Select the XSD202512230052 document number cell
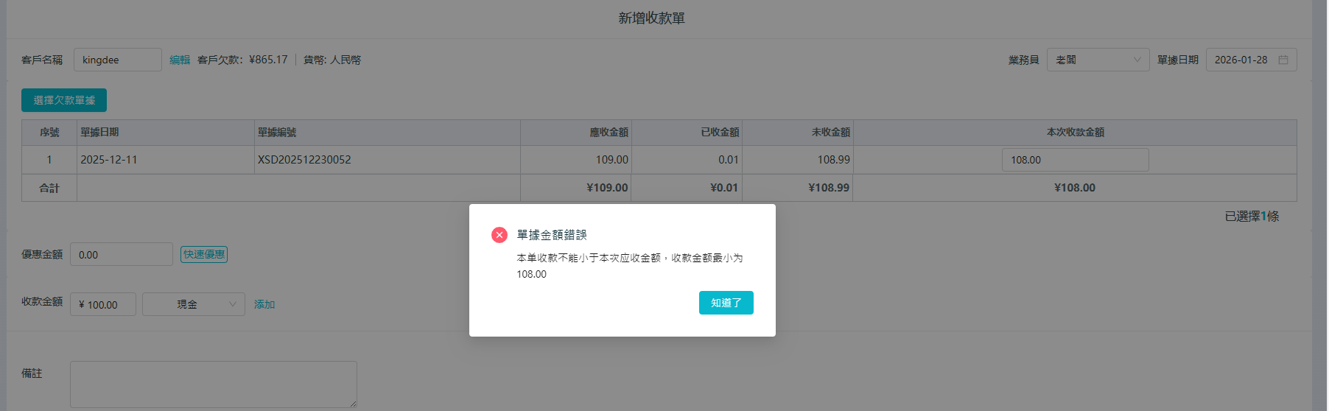The image size is (1329, 411). [304, 160]
